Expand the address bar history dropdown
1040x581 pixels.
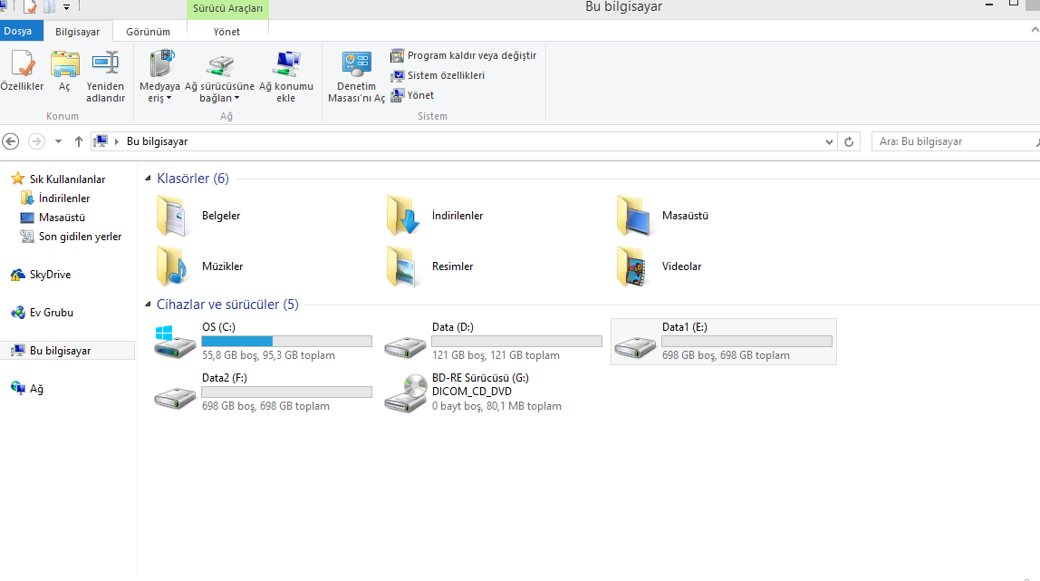[829, 142]
